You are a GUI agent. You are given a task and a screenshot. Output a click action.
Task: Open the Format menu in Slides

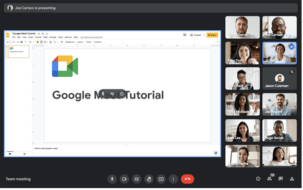click(x=38, y=37)
